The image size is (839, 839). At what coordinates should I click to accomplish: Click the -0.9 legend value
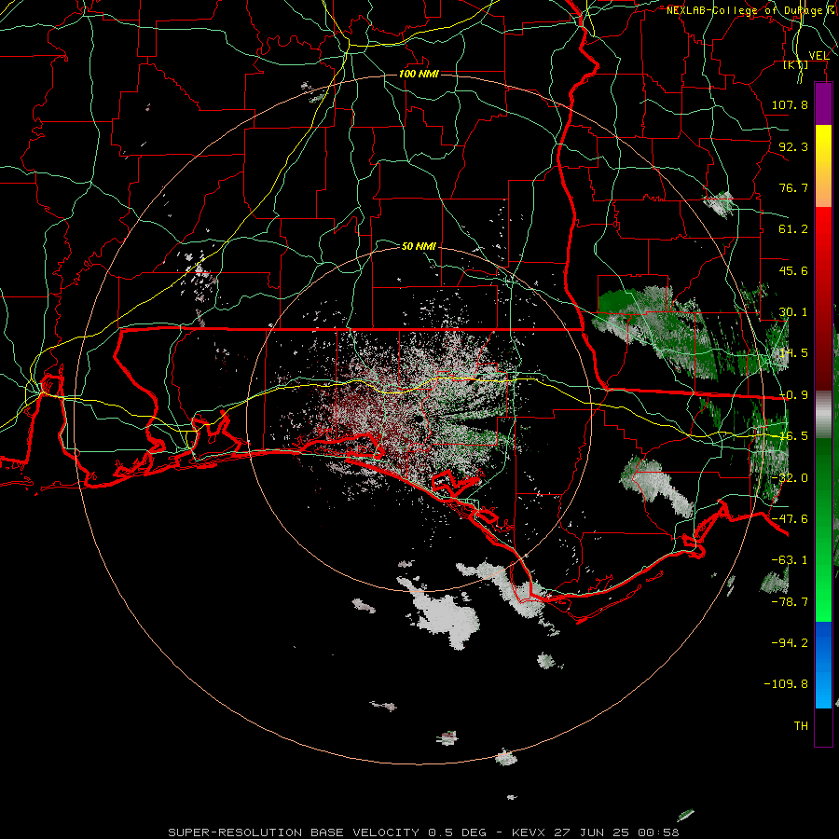[793, 395]
